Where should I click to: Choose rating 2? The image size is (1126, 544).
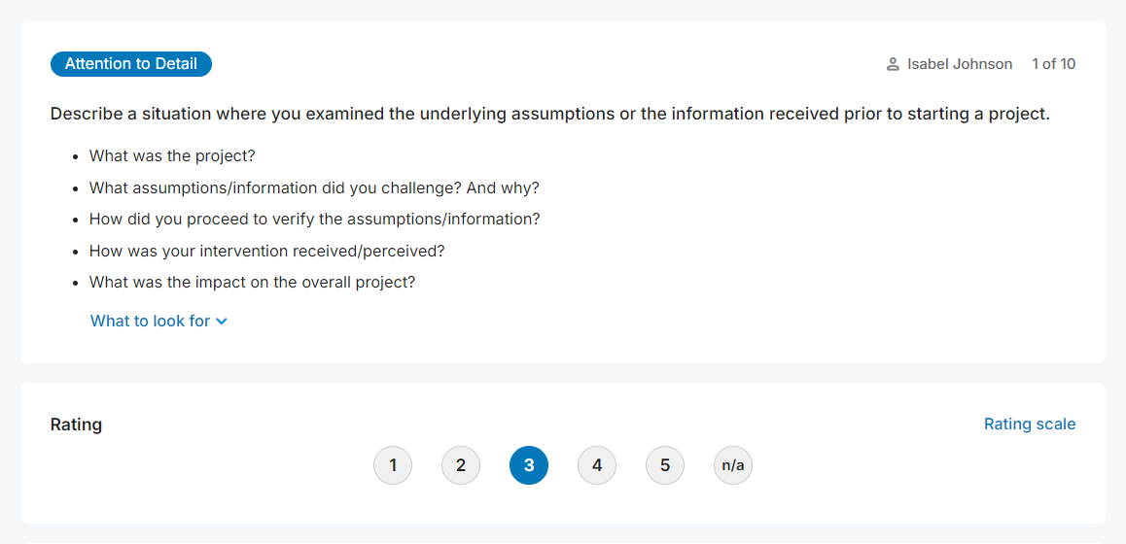click(461, 465)
